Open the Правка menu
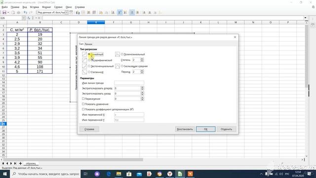 pos(15,7)
